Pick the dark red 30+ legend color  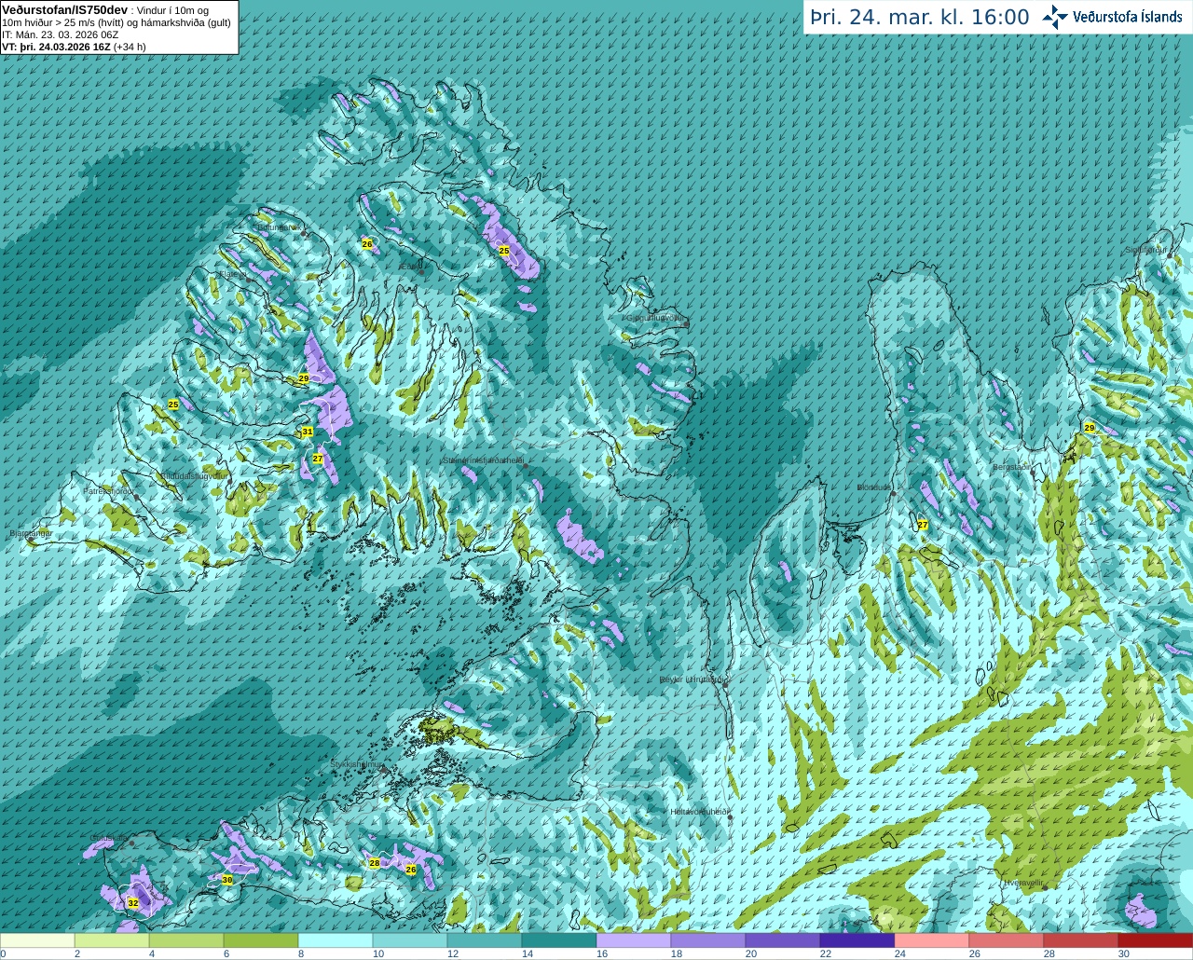(x=1155, y=940)
